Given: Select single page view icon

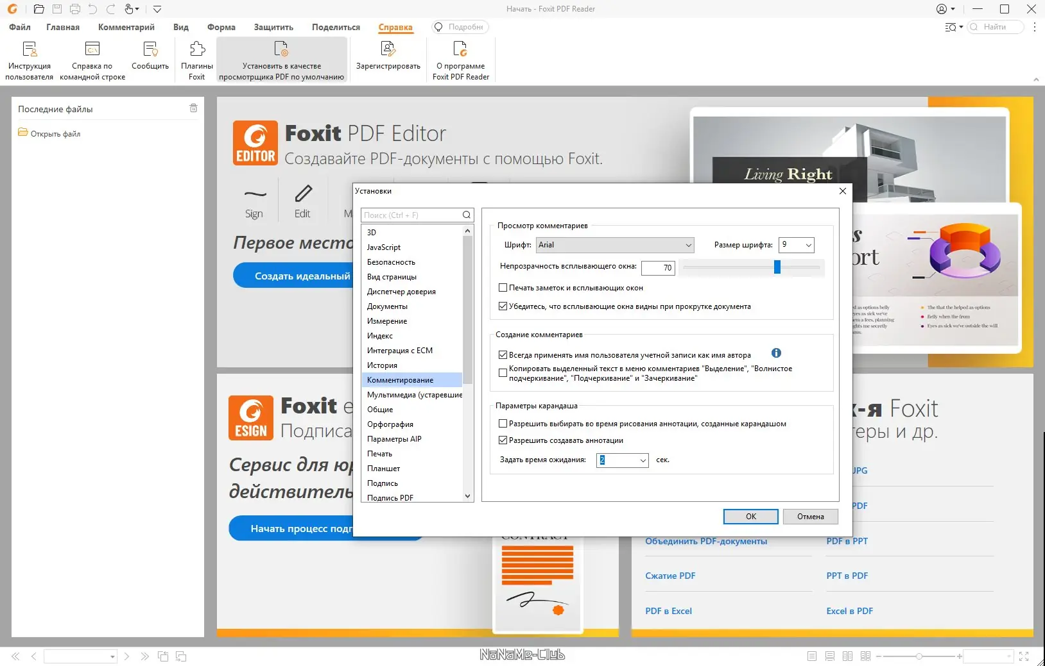Looking at the screenshot, I should click(x=812, y=656).
